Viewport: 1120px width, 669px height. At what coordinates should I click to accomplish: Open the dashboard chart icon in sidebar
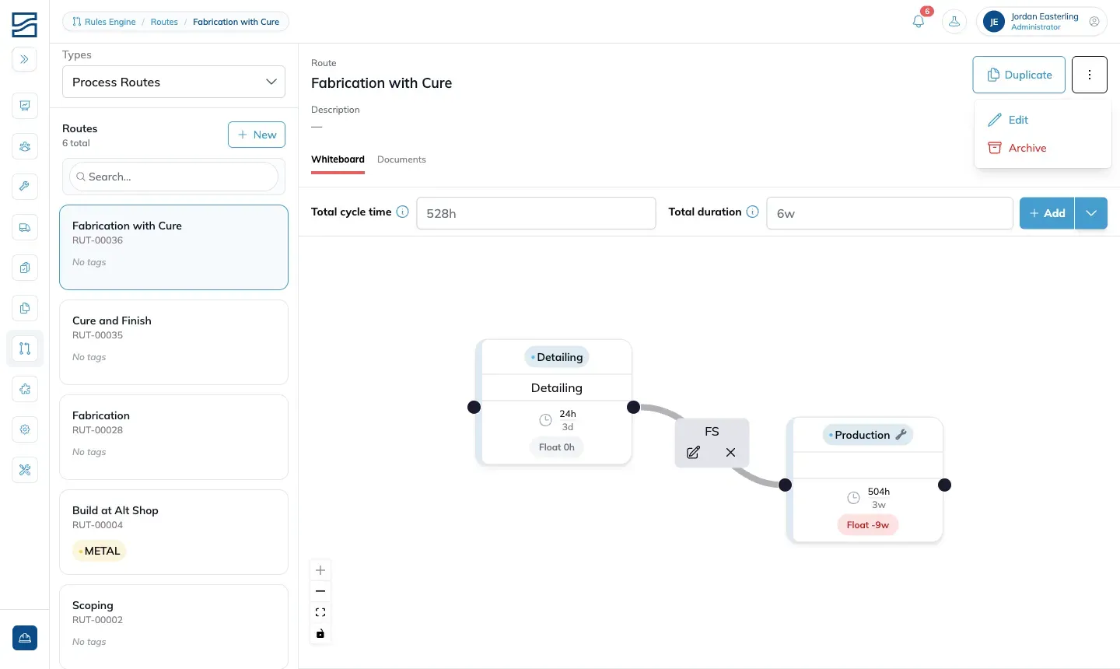25,106
